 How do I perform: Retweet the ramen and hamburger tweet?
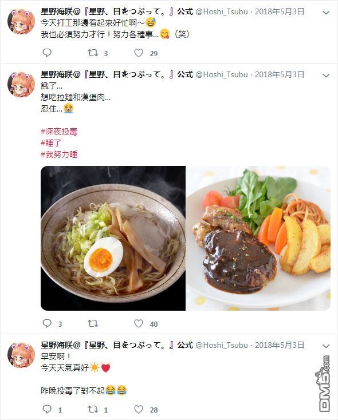pos(93,323)
